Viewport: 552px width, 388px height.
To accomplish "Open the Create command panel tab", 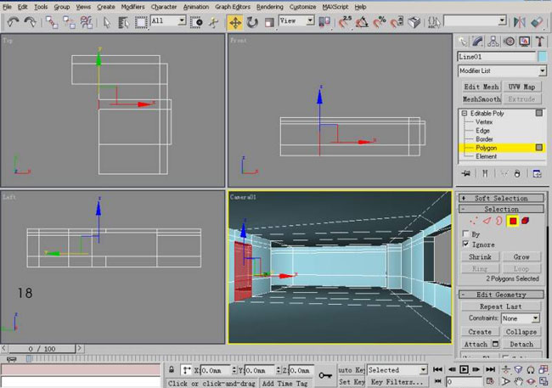I will tap(462, 42).
